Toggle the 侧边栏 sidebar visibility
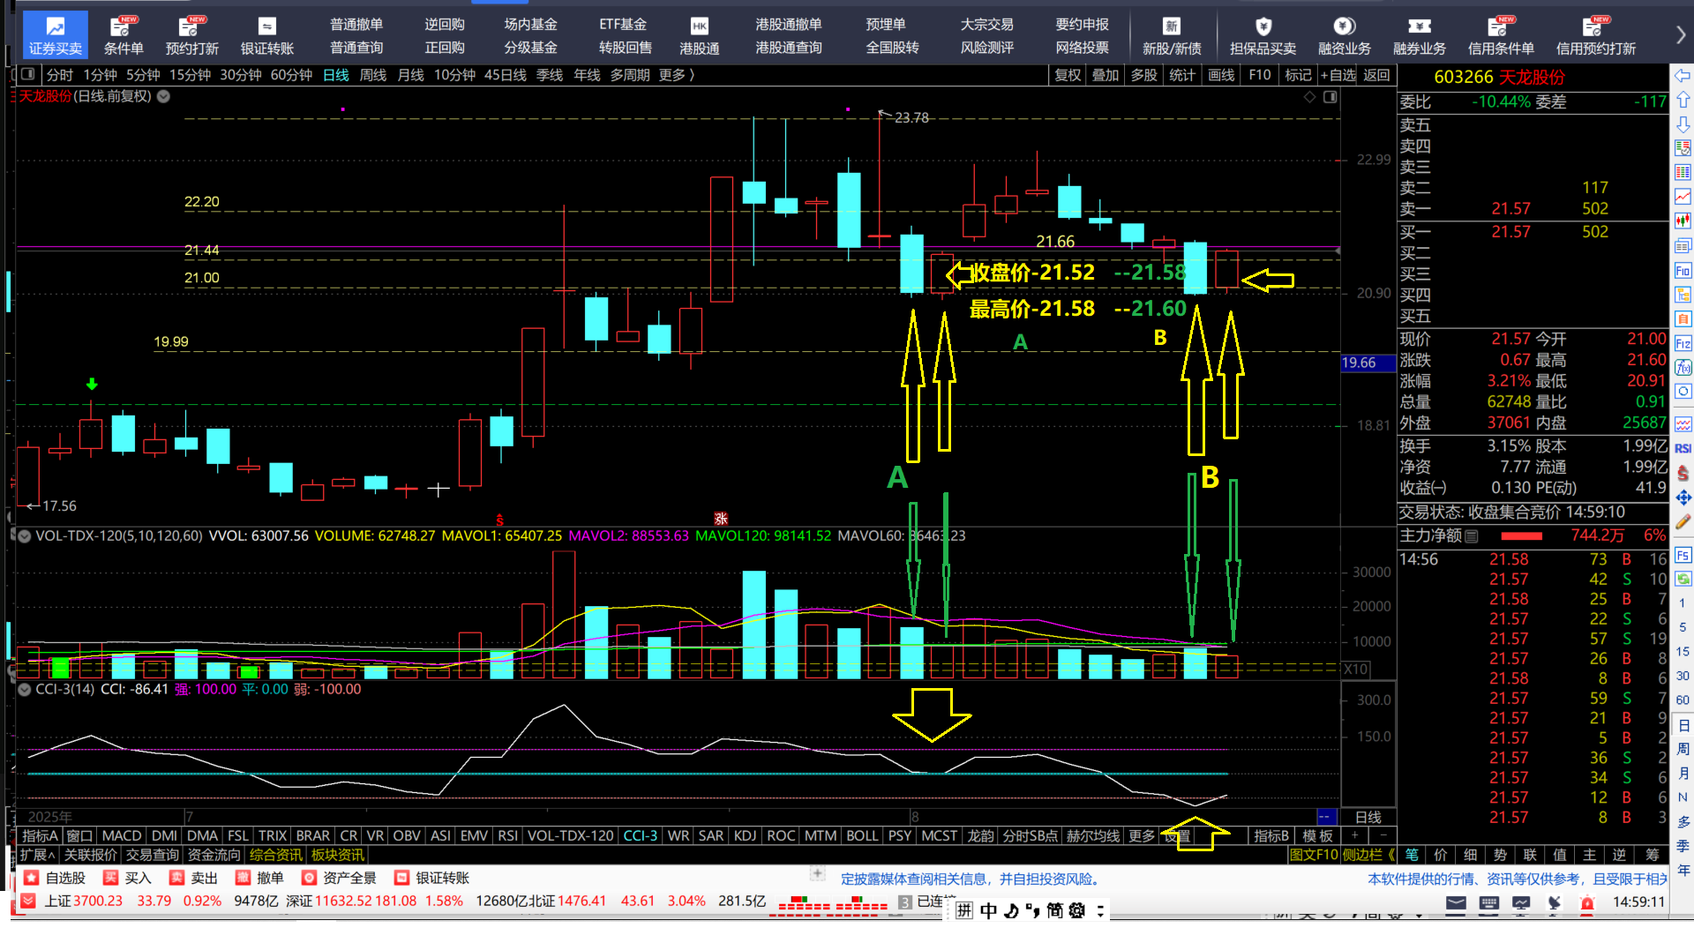Viewport: 1694px width, 928px height. click(1368, 855)
